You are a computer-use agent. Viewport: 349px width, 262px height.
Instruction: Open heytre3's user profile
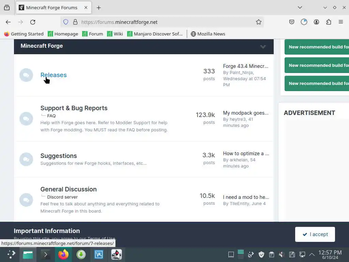(238, 119)
